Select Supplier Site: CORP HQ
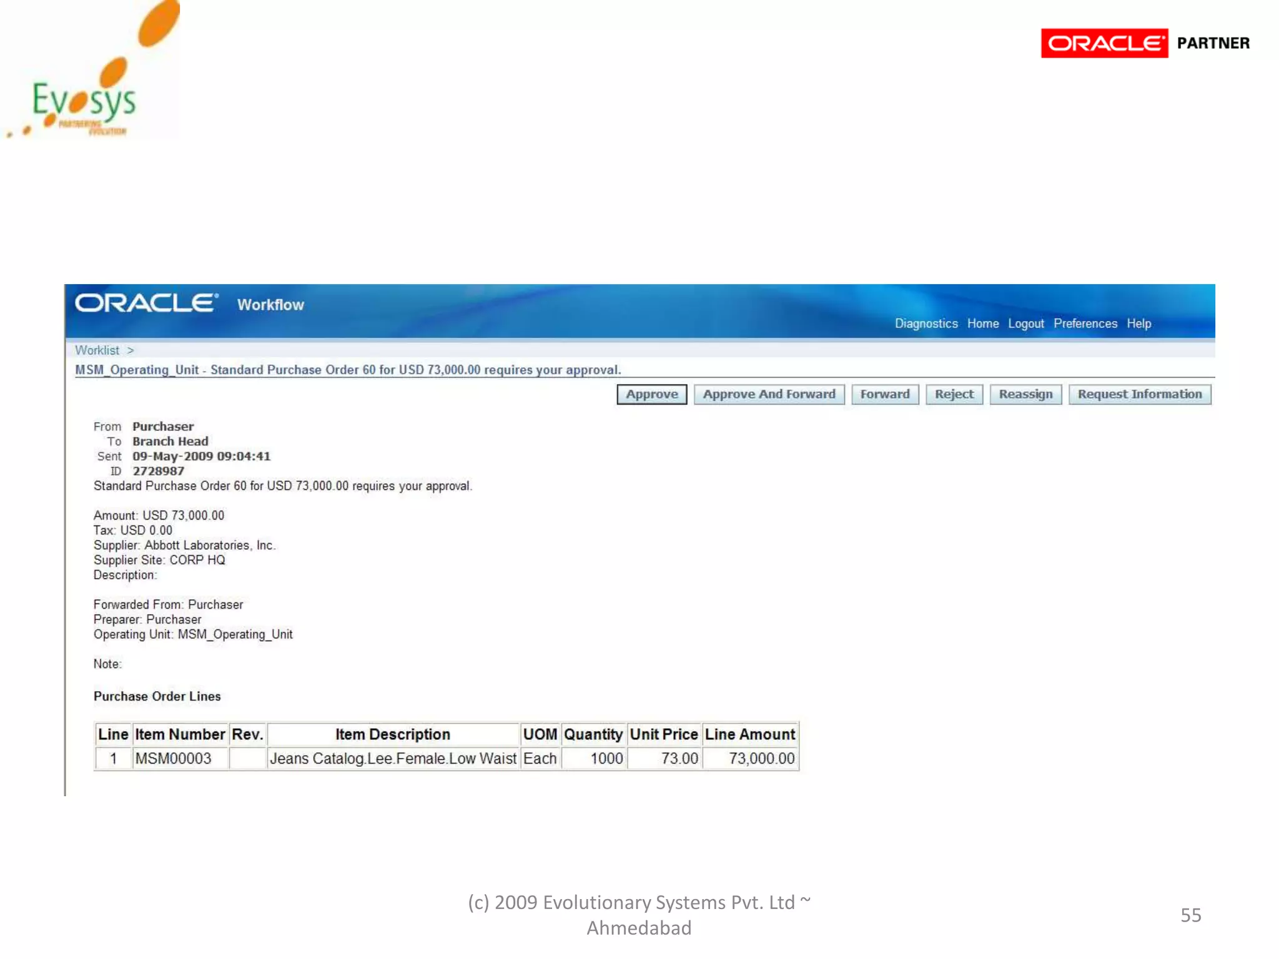The height and width of the screenshot is (959, 1279). tap(159, 560)
